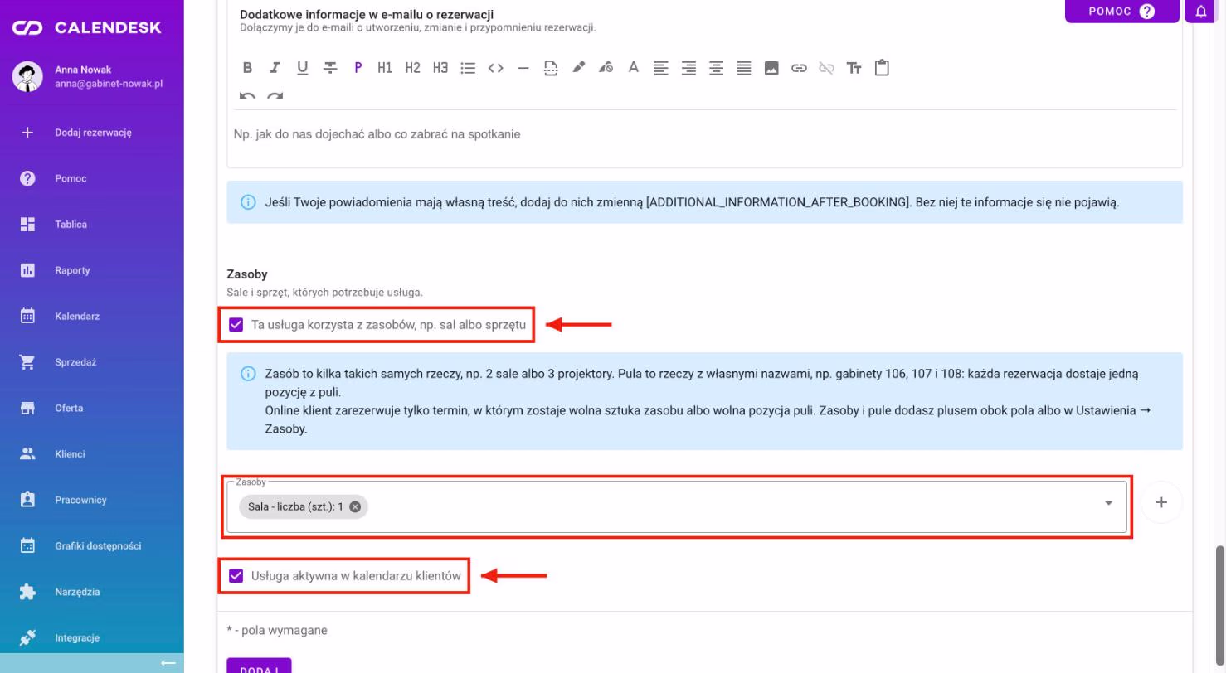The image size is (1226, 673).
Task: Open Pracownicy in the sidebar
Action: [92, 500]
